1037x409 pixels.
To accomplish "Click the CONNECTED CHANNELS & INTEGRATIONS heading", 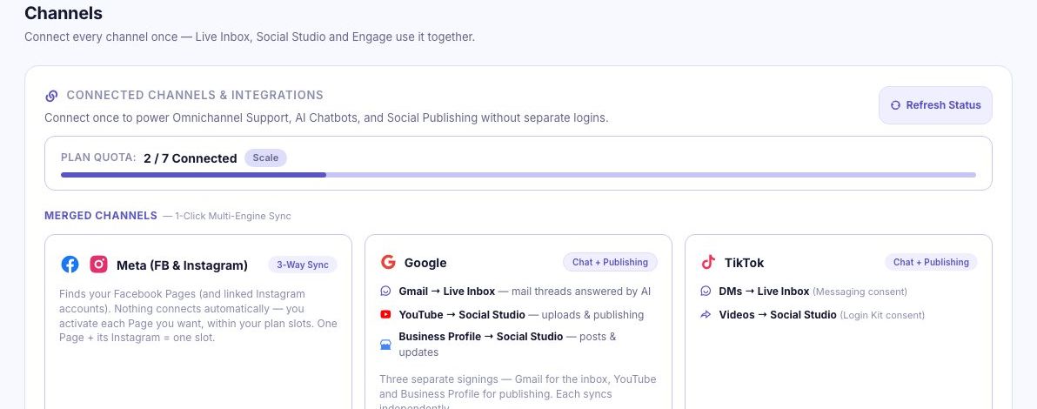I will 195,96.
